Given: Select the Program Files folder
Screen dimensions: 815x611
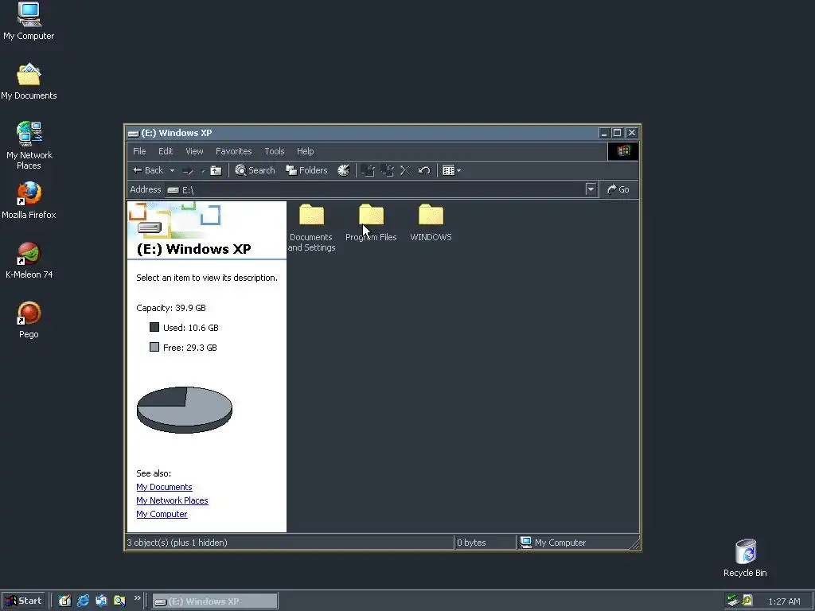Looking at the screenshot, I should (371, 224).
